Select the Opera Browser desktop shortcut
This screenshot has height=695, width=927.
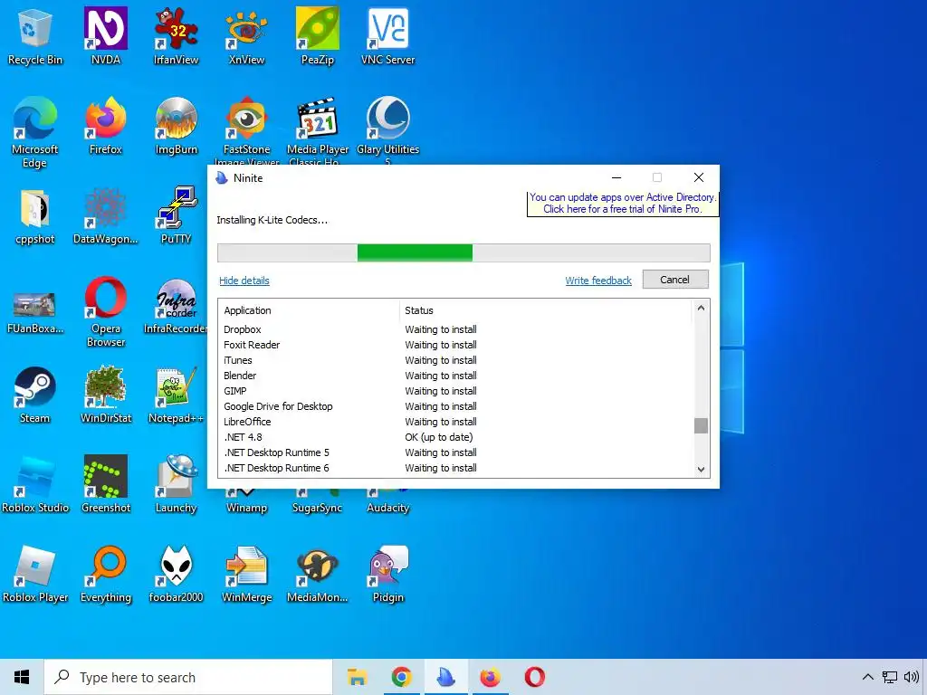click(x=105, y=312)
